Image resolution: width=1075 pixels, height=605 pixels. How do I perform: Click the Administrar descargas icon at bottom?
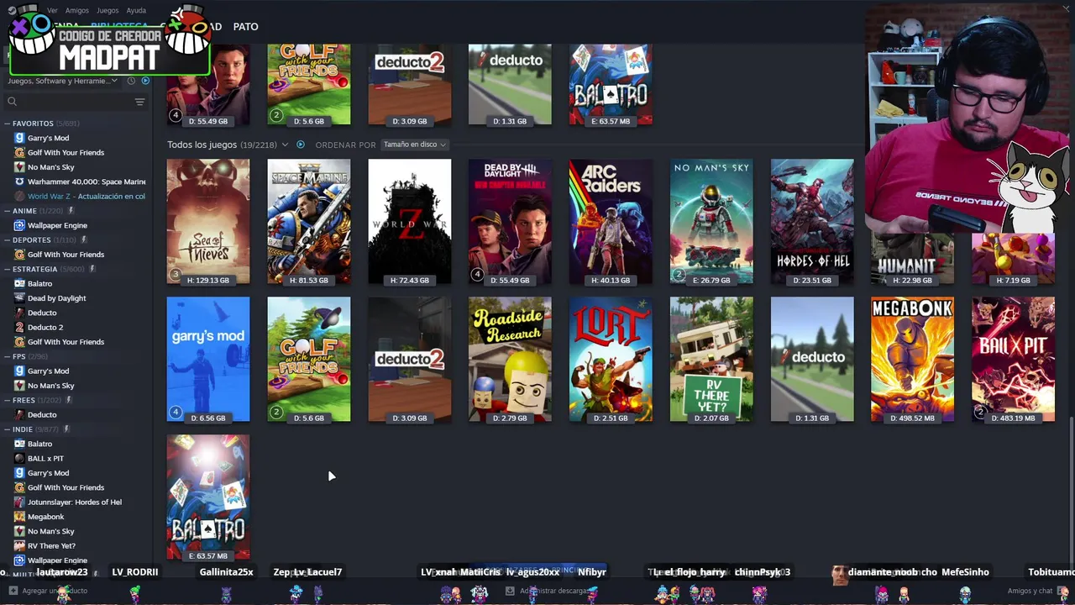(510, 591)
